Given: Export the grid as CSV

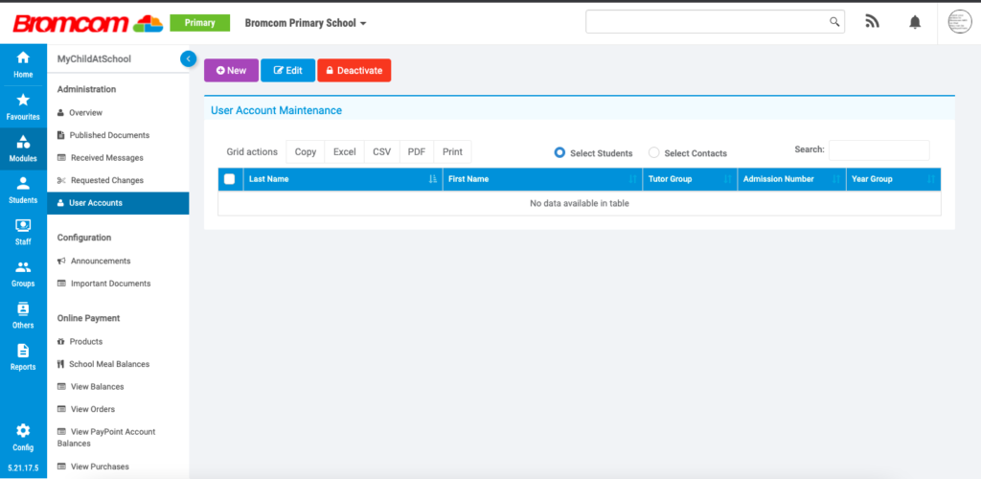Looking at the screenshot, I should click(x=381, y=152).
